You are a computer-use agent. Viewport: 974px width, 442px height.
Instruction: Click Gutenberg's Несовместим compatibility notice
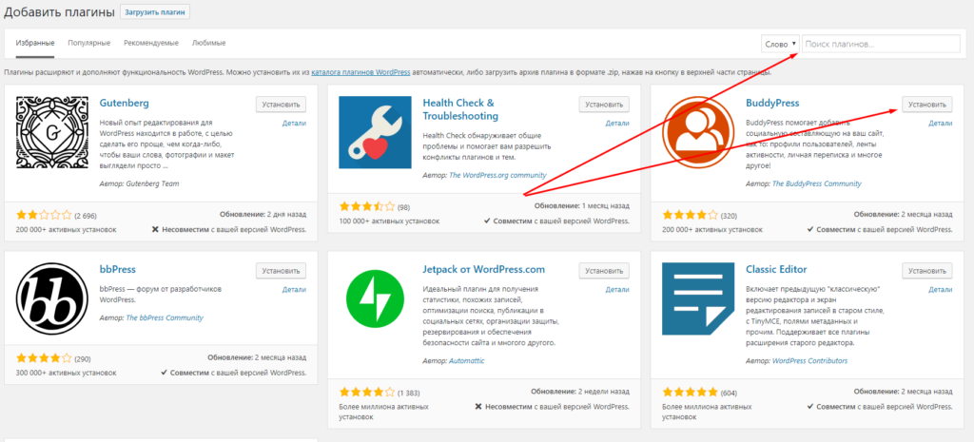tap(229, 229)
